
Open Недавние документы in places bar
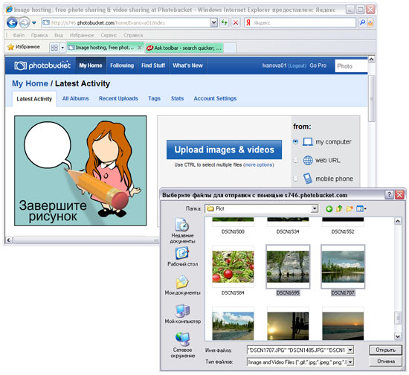tap(182, 231)
